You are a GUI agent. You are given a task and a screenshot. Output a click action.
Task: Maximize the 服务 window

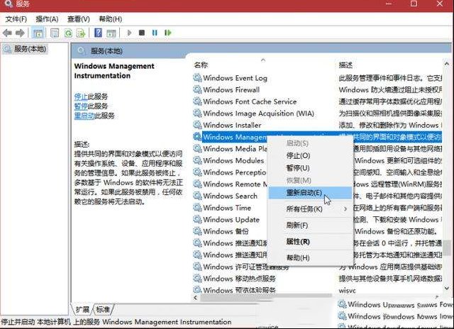pyautogui.click(x=414, y=4)
